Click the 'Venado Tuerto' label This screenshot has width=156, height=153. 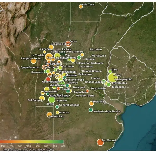click(x=85, y=95)
